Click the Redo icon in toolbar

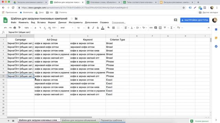point(10,28)
